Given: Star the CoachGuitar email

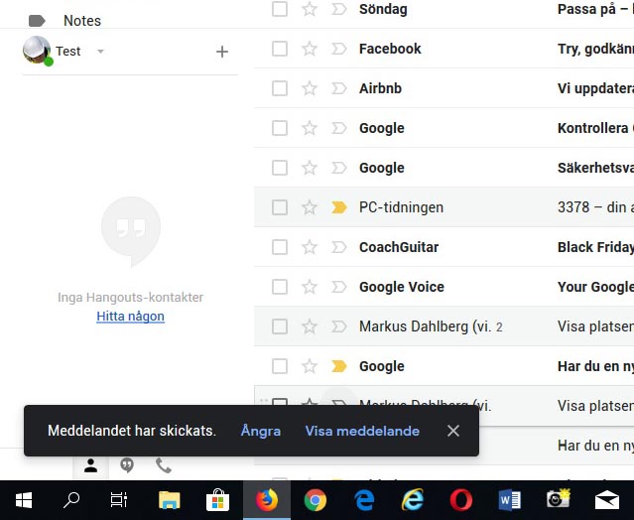Looking at the screenshot, I should (x=310, y=247).
